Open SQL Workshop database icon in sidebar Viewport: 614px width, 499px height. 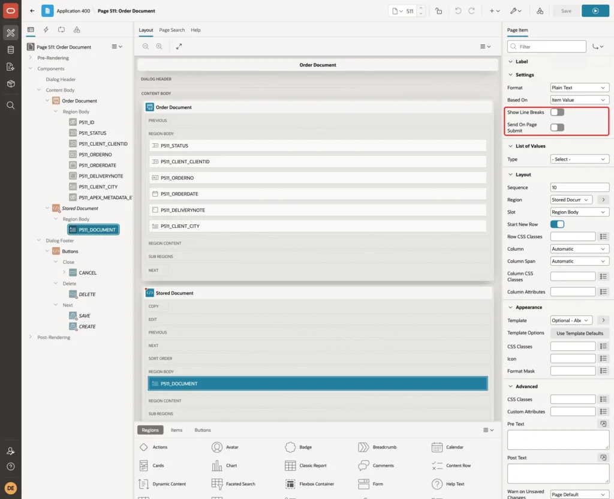[x=11, y=50]
